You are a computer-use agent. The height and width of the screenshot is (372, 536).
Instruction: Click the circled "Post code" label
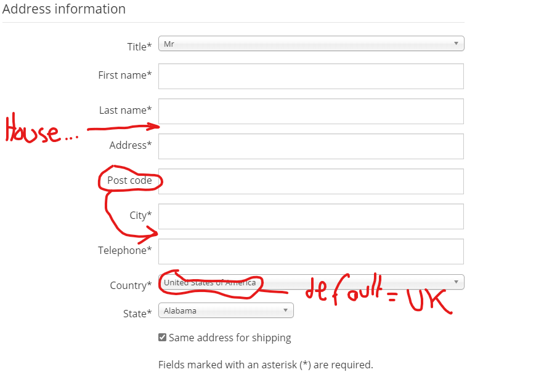(129, 181)
